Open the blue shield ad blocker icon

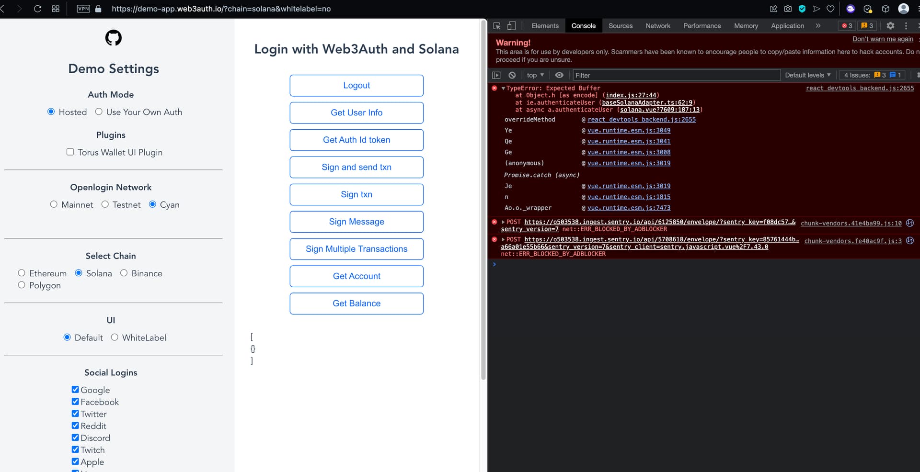(x=802, y=9)
